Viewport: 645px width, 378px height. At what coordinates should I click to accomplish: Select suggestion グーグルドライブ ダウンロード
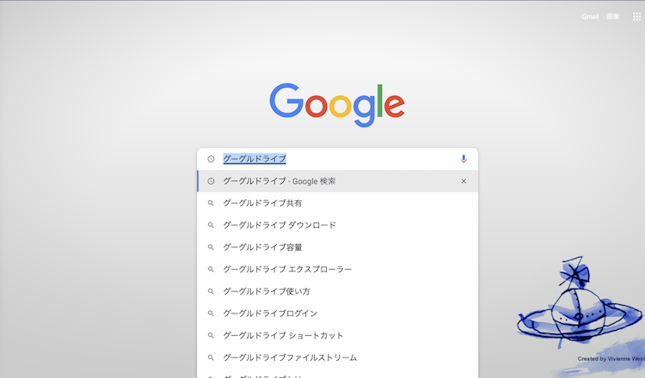click(x=279, y=225)
